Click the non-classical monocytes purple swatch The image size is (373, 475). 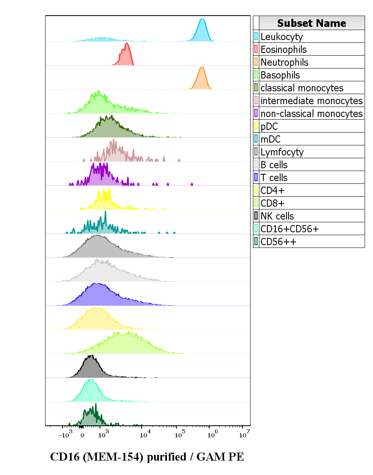(x=256, y=113)
